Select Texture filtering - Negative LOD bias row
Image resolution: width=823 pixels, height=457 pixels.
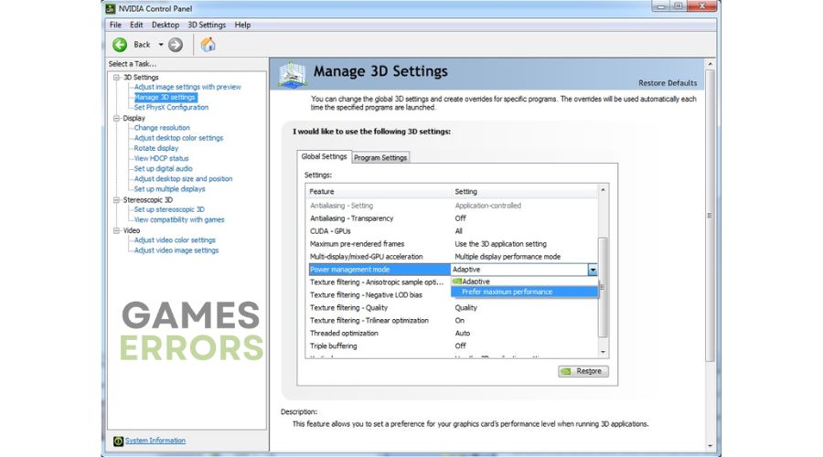(379, 295)
